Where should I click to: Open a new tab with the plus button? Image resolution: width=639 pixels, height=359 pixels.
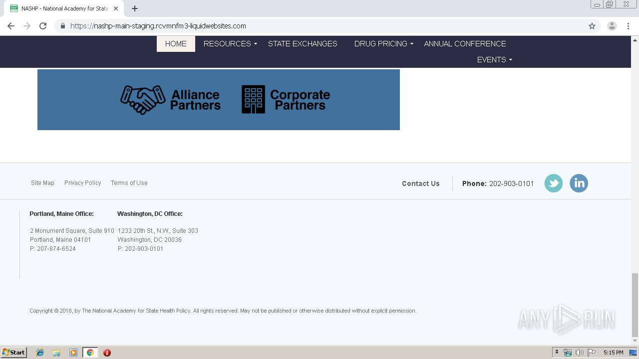(135, 8)
